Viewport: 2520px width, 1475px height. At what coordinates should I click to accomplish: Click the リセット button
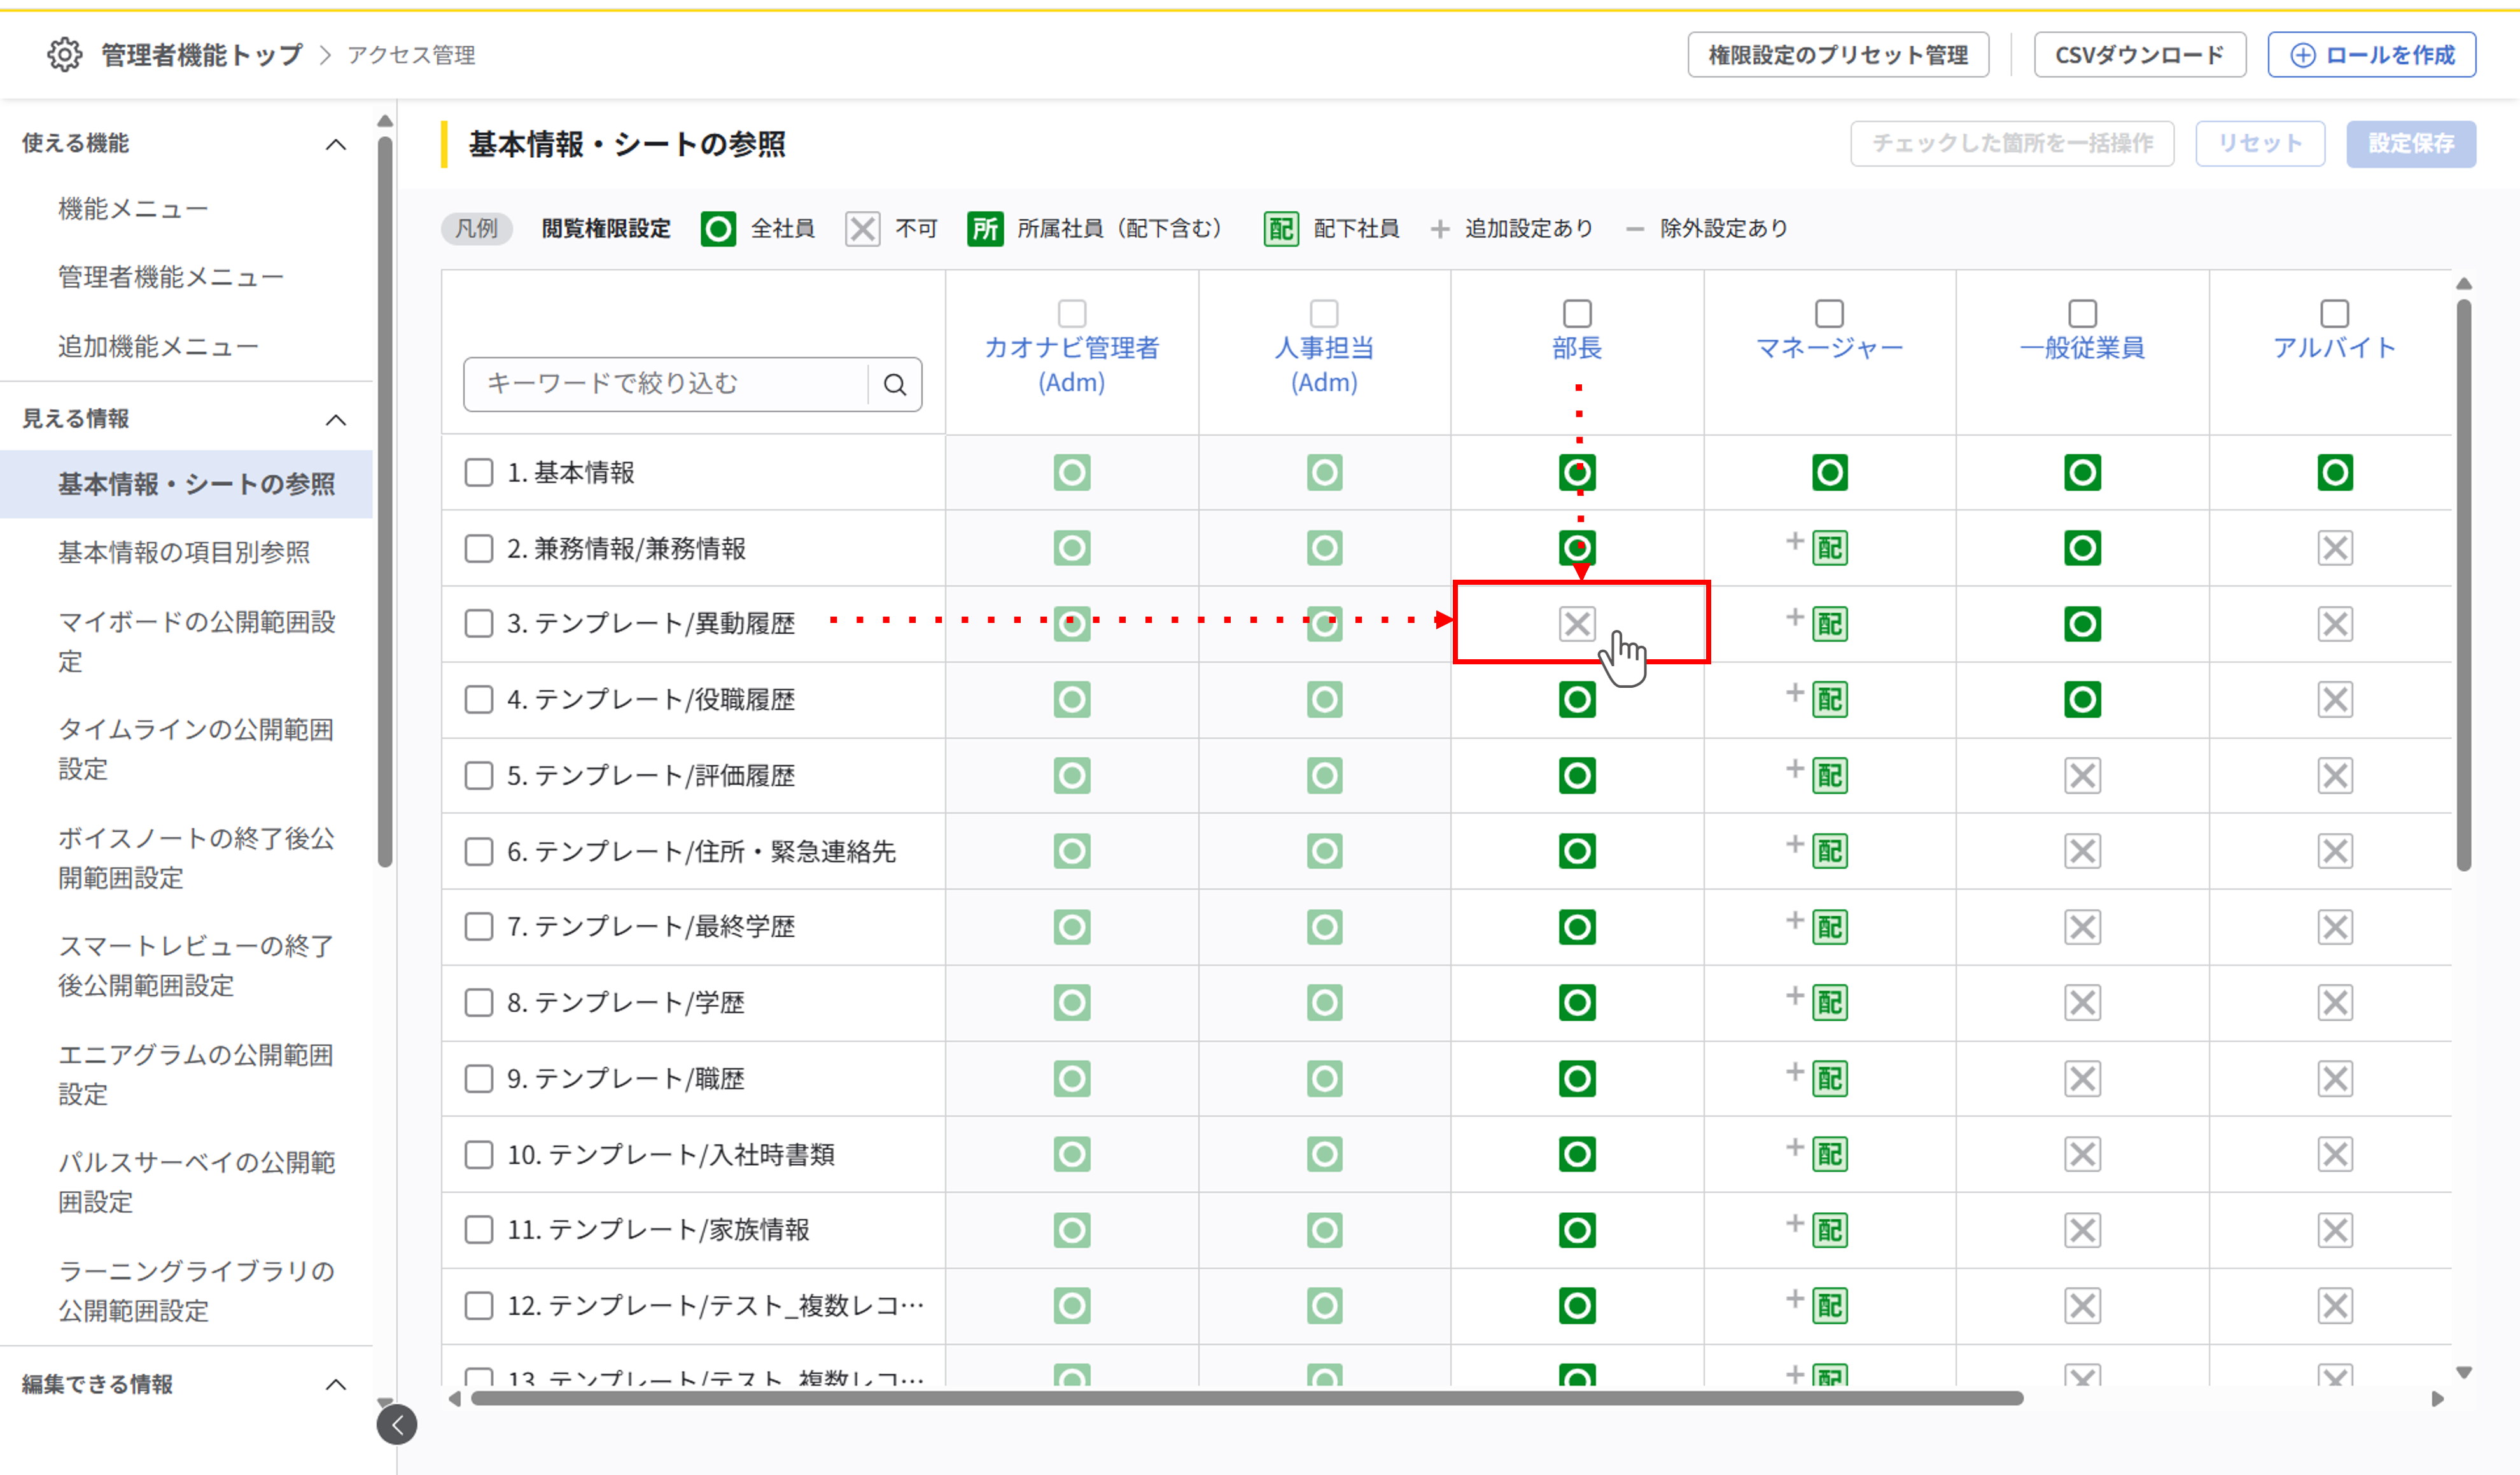[2260, 144]
